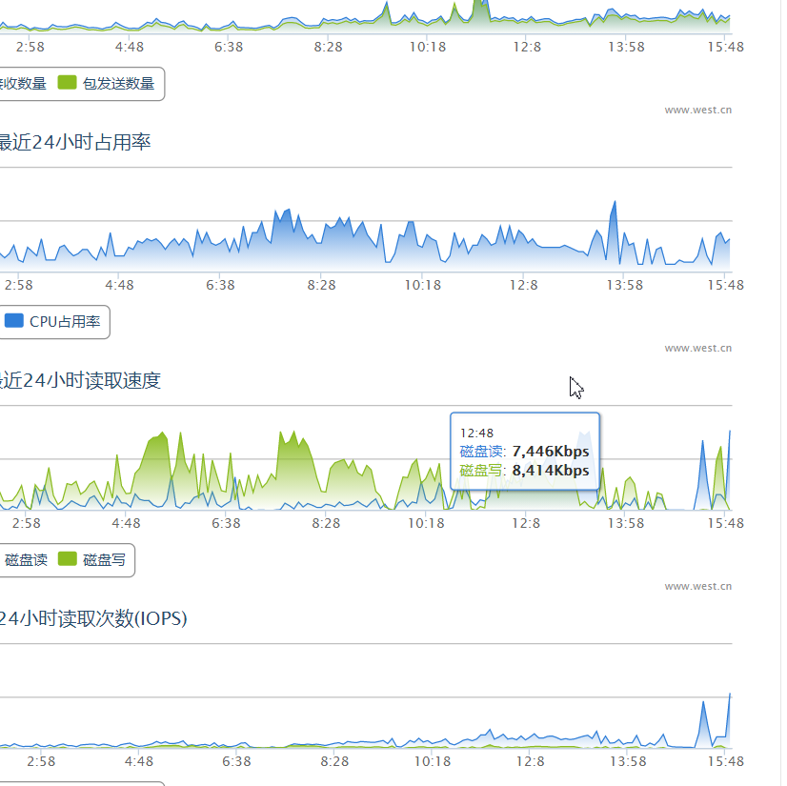Viewport: 787px width, 786px height.
Task: Click the 12:48 timestamp in the tooltip
Action: tap(476, 433)
